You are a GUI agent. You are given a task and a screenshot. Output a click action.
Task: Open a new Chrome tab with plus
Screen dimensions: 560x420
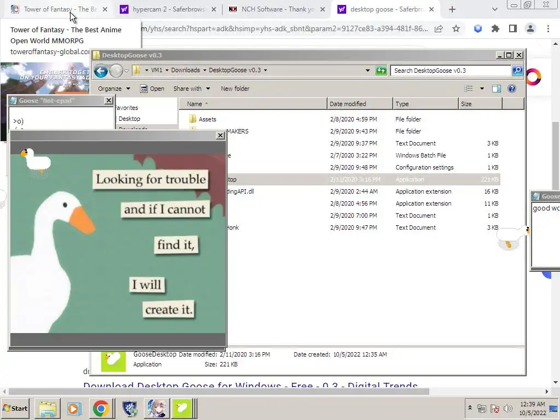point(452,10)
